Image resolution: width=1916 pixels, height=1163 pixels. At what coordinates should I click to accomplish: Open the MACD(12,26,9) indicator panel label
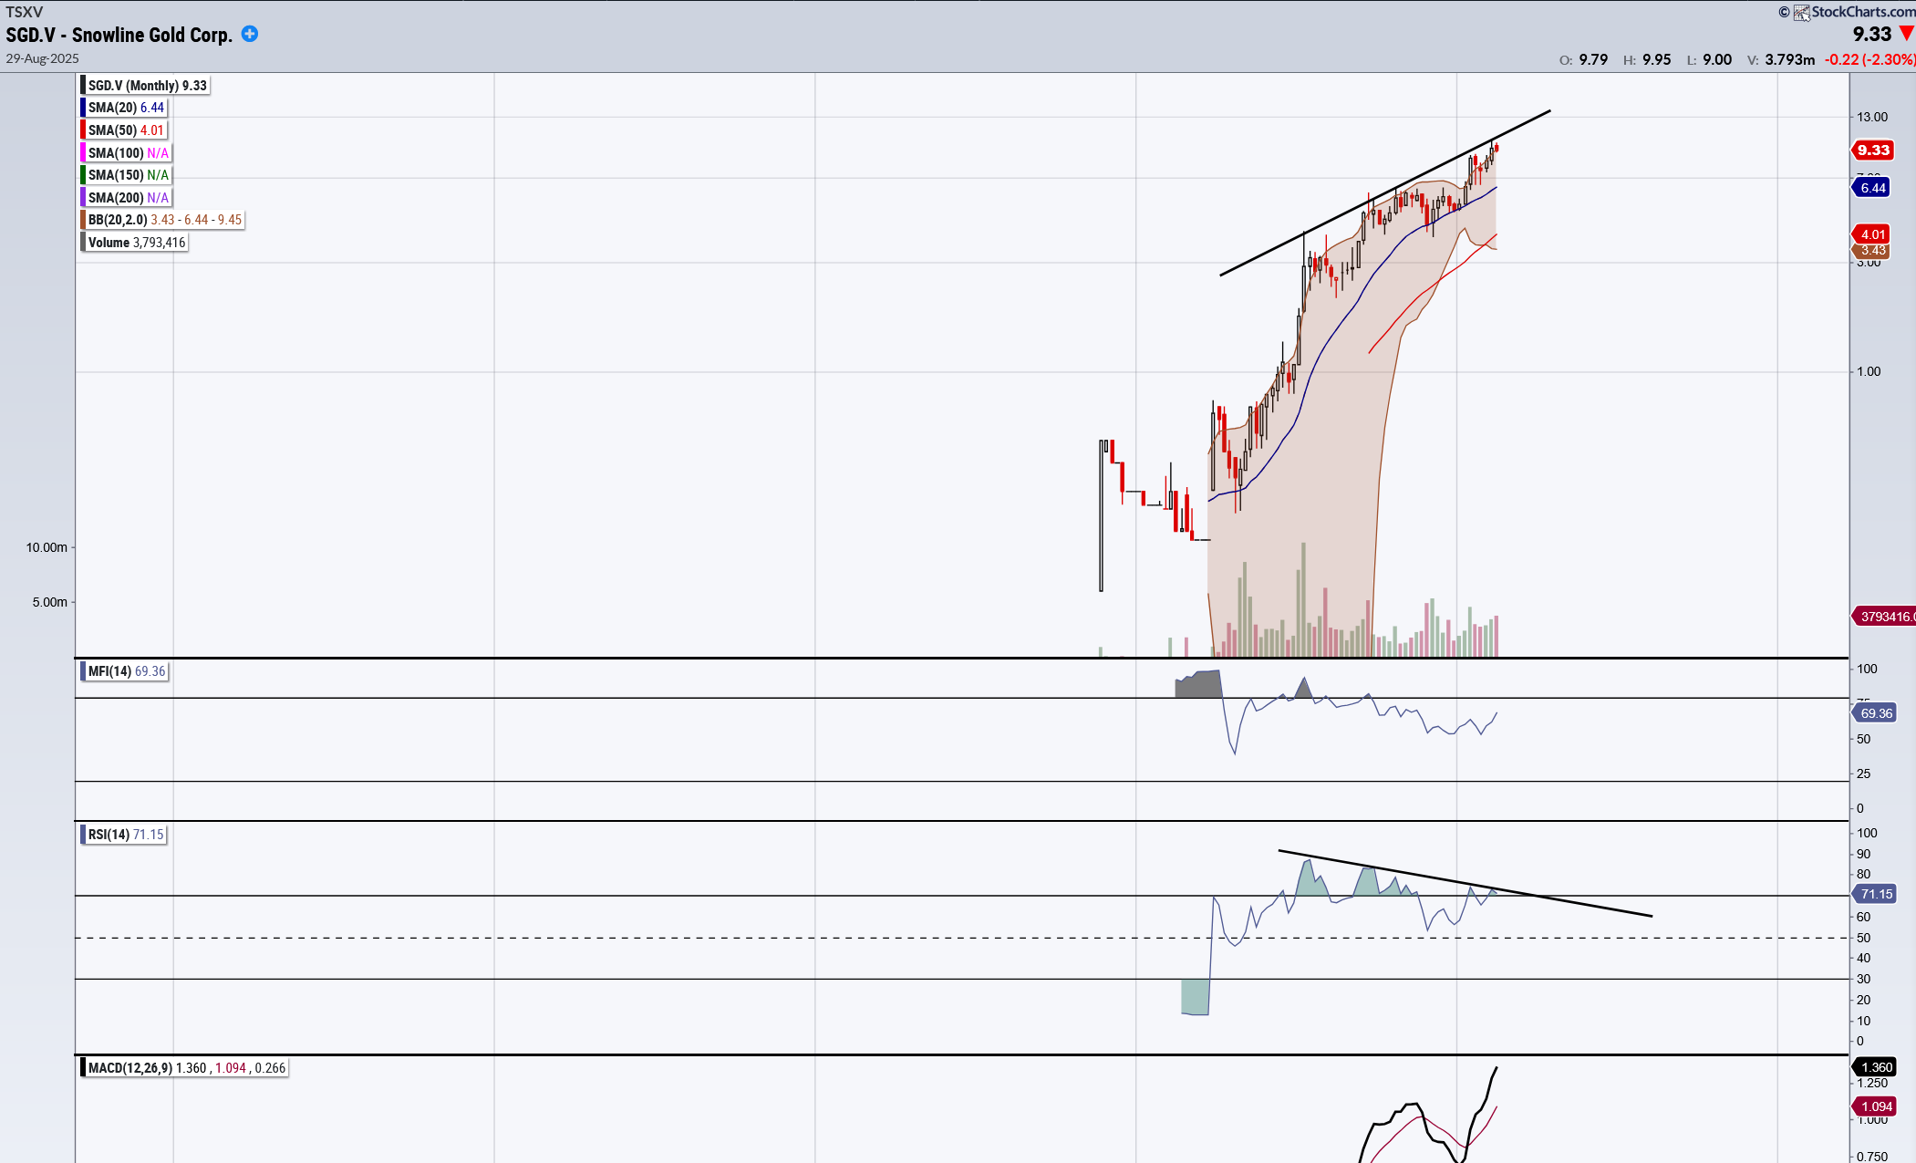(130, 1068)
